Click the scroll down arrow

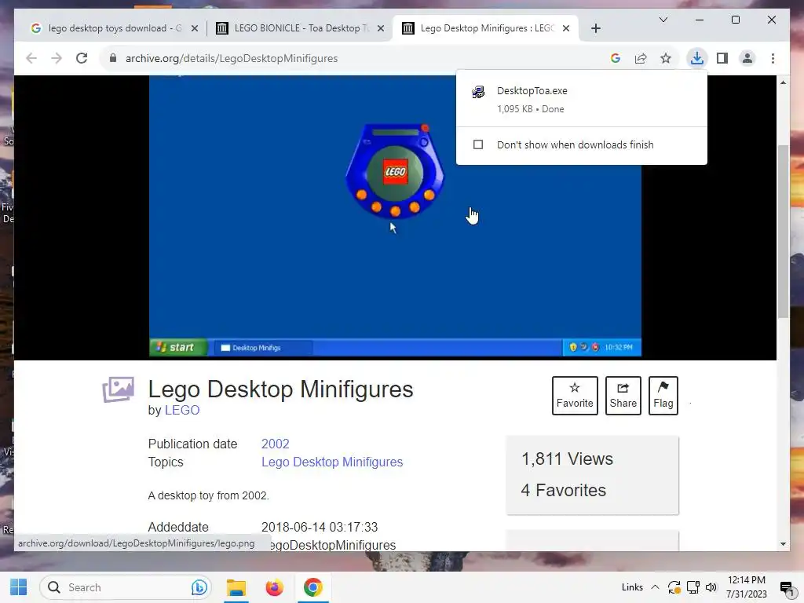783,544
